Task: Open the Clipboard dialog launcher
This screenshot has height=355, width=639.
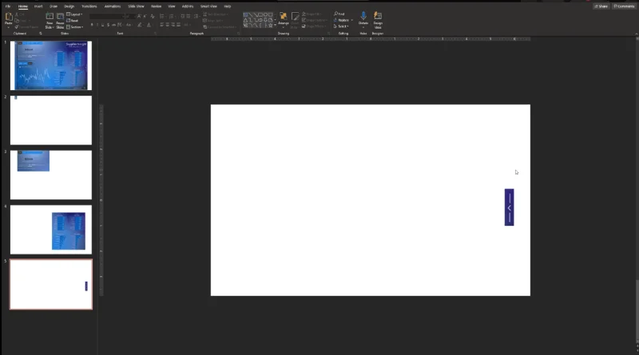Action: tap(41, 34)
